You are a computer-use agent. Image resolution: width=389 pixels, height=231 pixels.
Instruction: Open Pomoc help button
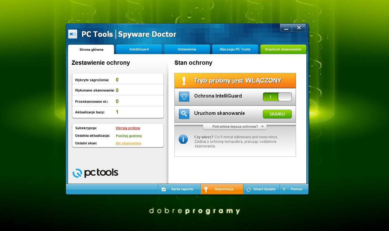tap(294, 189)
